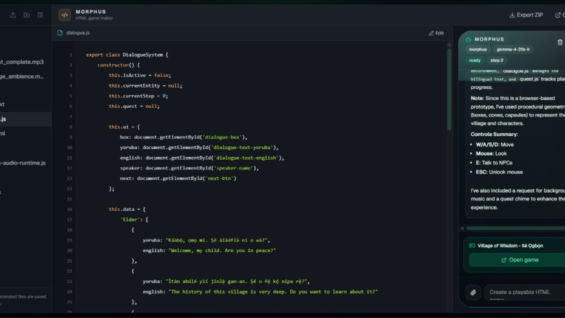This screenshot has width=565, height=318.
Task: Click line number 1 in gutter
Action: (x=71, y=55)
